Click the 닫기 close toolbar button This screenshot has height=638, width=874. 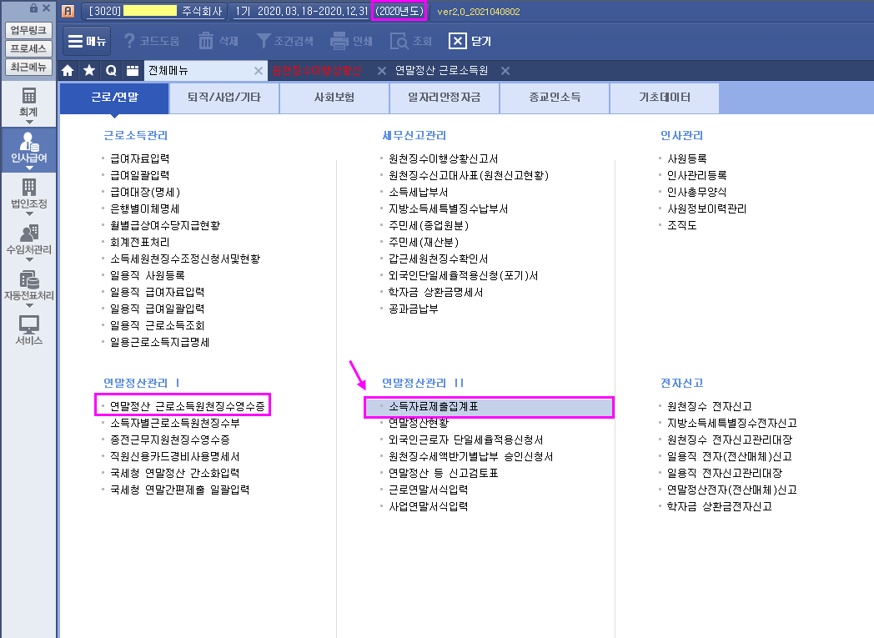tap(470, 41)
